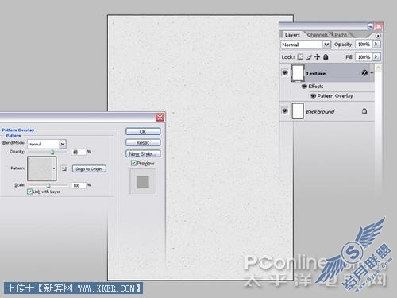Screen dimensions: 397x298
Task: Click the lock transparent pixels icon
Action: tap(300, 56)
